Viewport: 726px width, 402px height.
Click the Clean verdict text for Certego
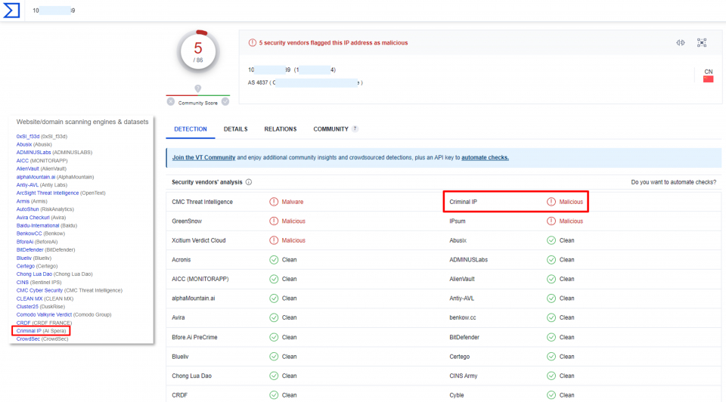coord(566,357)
